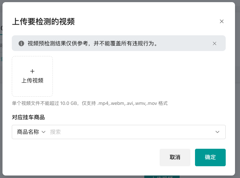
Task: Close the 上传要检测的视频 dialog
Action: coord(221,21)
